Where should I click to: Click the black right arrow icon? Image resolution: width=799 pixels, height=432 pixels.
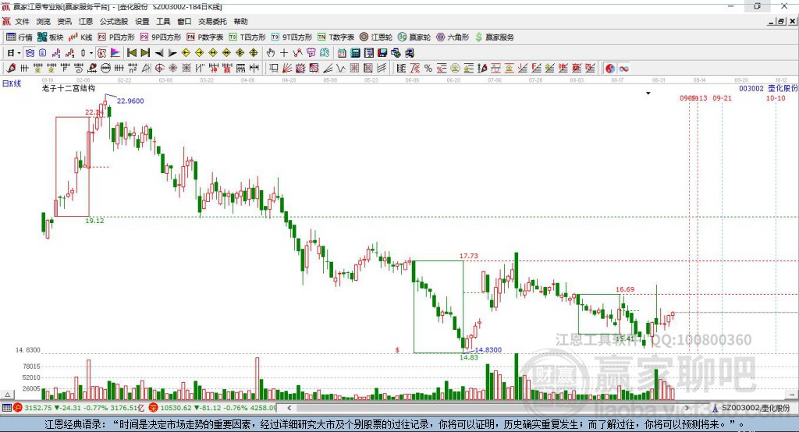click(172, 53)
